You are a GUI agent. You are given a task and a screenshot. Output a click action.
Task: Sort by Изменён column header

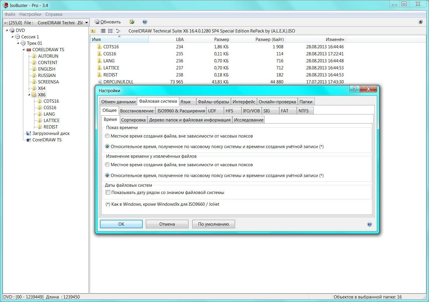316,39
